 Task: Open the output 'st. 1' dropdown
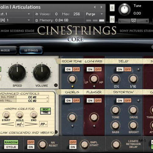(15, 14)
